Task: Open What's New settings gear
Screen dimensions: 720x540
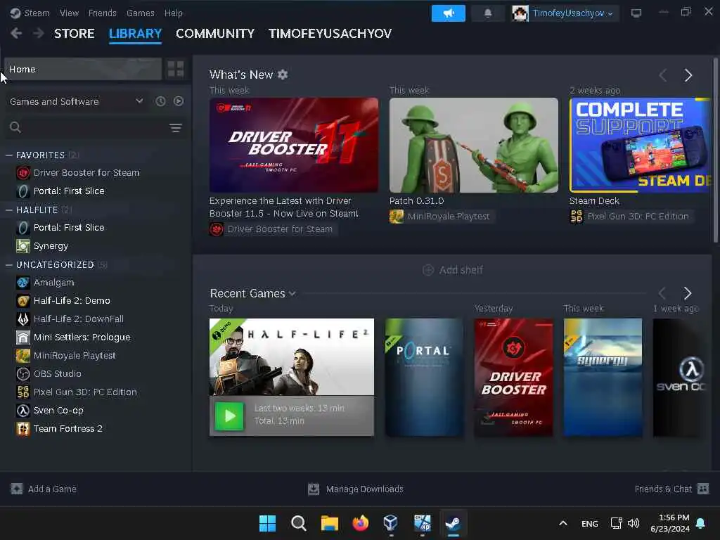Action: [283, 75]
